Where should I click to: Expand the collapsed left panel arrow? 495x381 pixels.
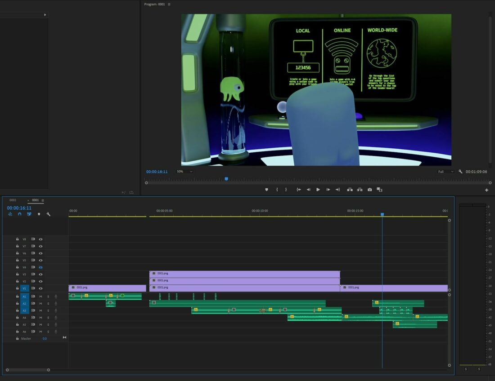coord(45,15)
